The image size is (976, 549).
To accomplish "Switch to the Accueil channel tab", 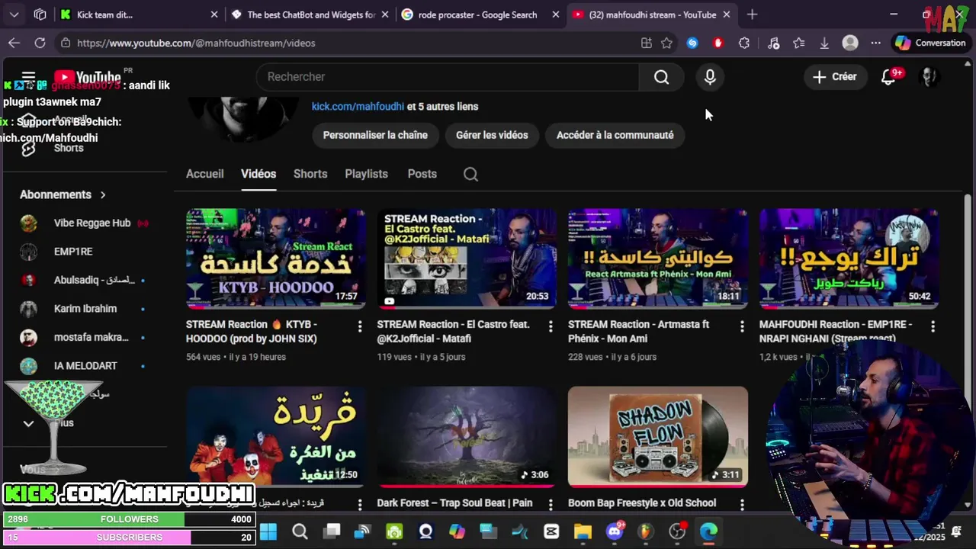I will [205, 174].
